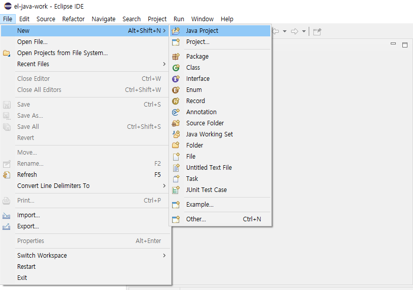Open the Run menu
This screenshot has width=413, height=290.
179,19
